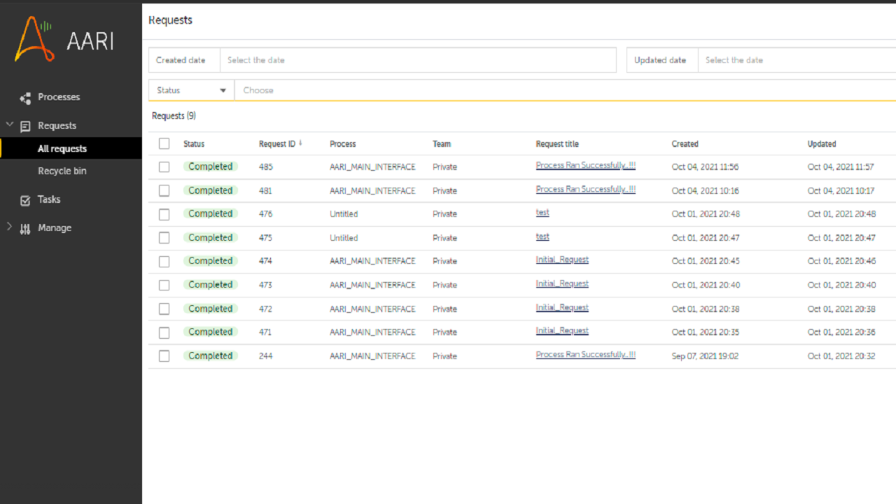Check the box for request 485
896x504 pixels.
tap(164, 167)
